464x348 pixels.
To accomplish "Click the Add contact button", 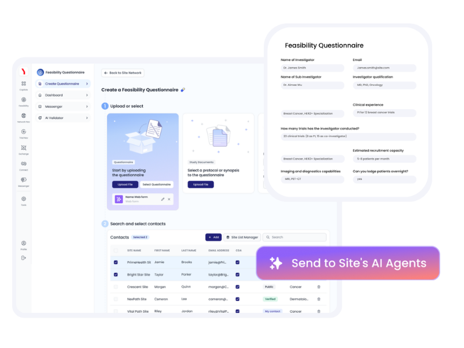I will (213, 237).
